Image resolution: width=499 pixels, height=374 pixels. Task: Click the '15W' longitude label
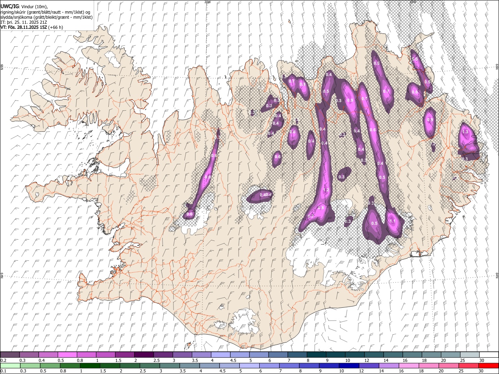point(413,2)
